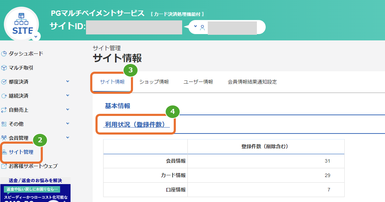
Task: Click the PGマルチペイメントサービス title
Action: point(98,13)
